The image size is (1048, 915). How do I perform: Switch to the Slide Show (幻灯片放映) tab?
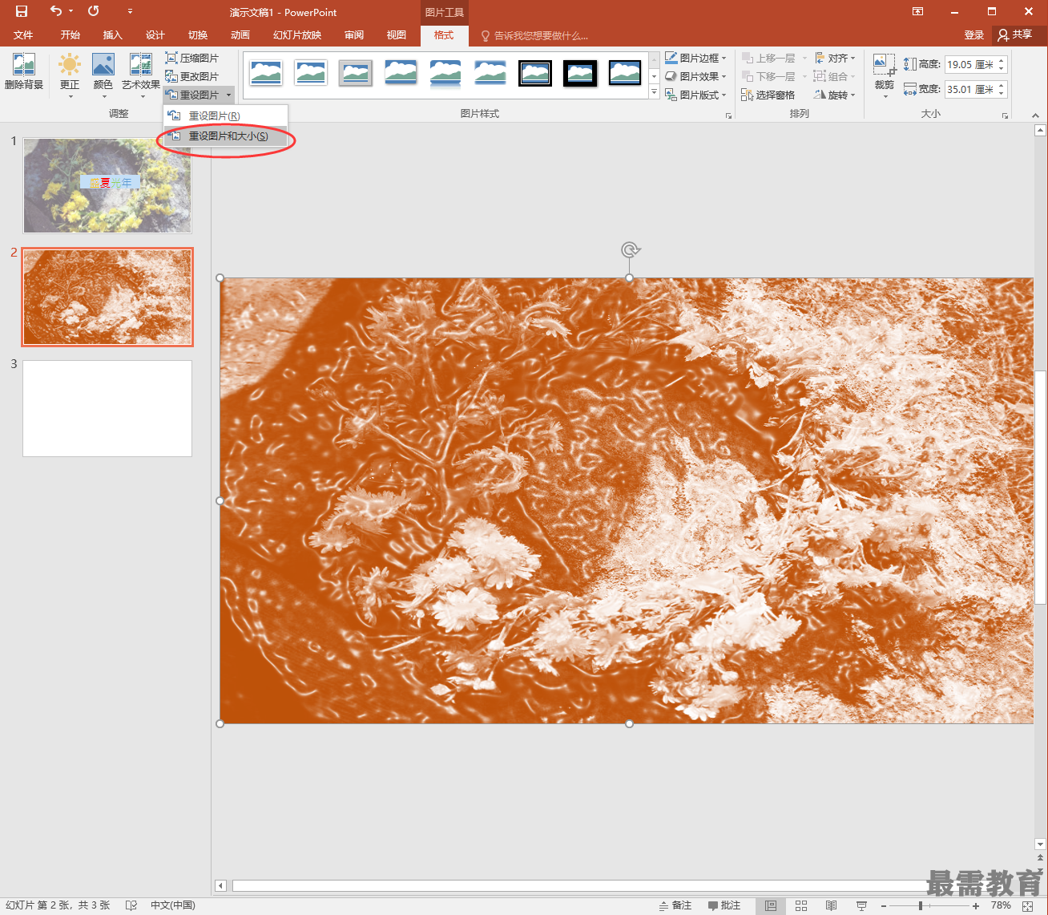click(297, 35)
